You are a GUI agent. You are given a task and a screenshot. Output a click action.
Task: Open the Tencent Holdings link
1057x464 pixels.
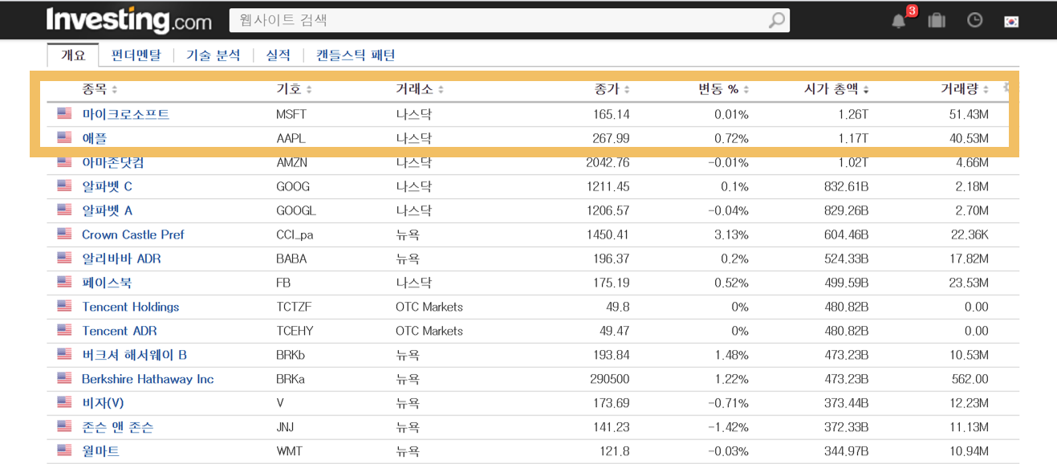pyautogui.click(x=130, y=307)
